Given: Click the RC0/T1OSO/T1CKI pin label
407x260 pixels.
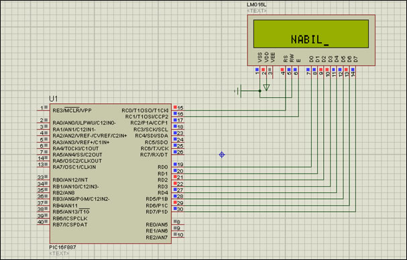Looking at the screenshot, I should point(145,111).
